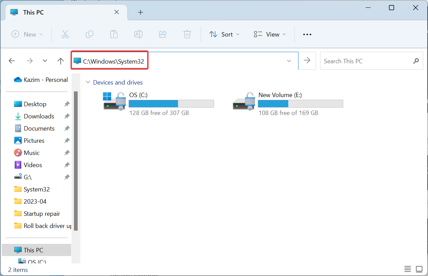Open Kazim - Personal OneDrive
The height and width of the screenshot is (276, 428).
41,80
